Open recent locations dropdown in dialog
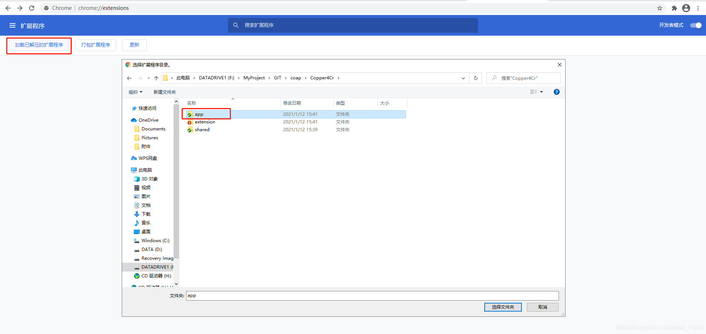Image resolution: width=706 pixels, height=334 pixels. (149, 78)
